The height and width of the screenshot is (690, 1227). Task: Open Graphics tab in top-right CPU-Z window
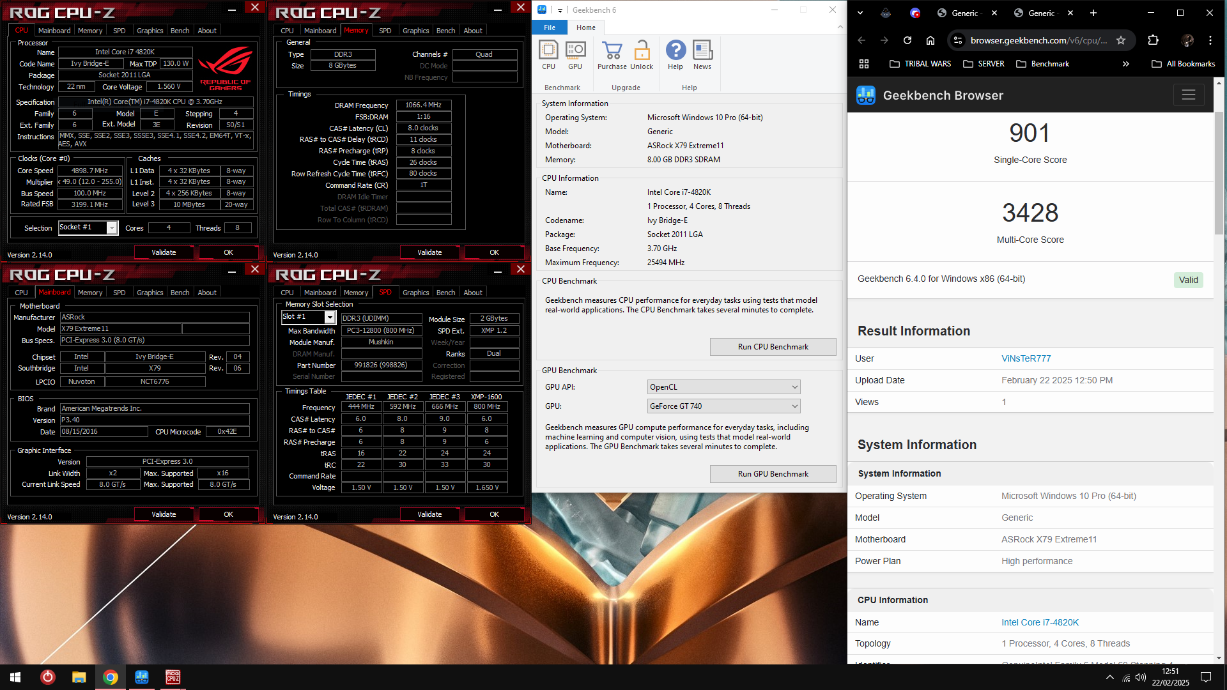click(416, 31)
